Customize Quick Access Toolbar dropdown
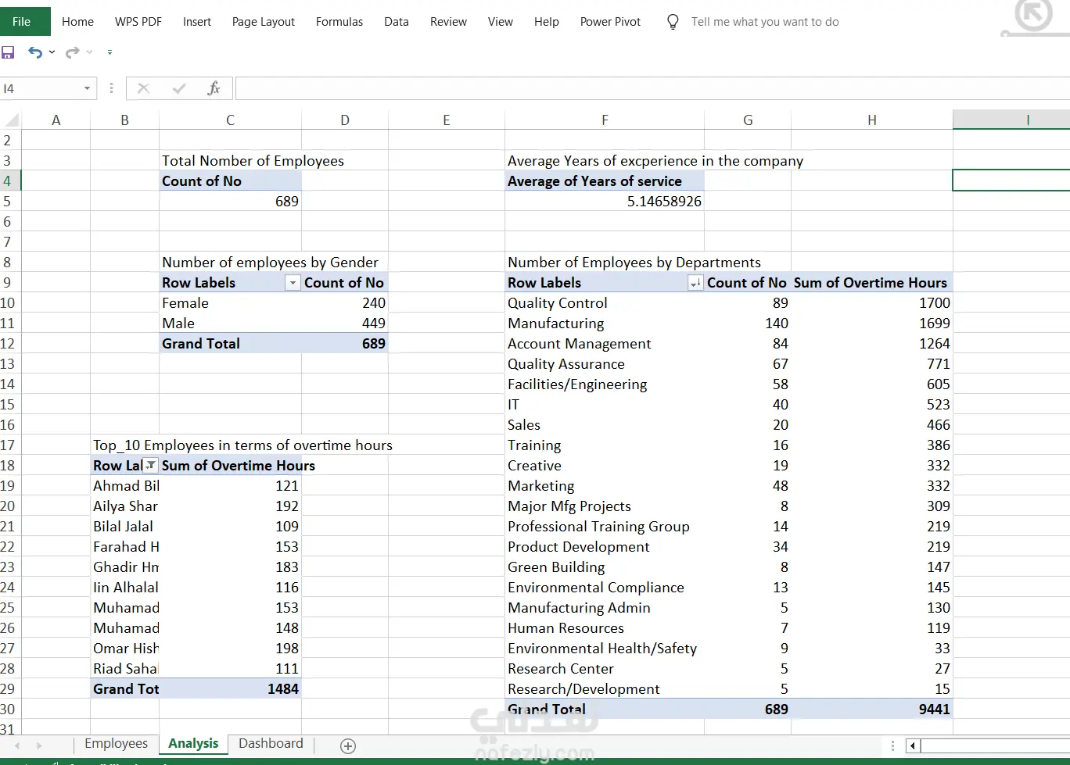The image size is (1070, 765). point(110,52)
